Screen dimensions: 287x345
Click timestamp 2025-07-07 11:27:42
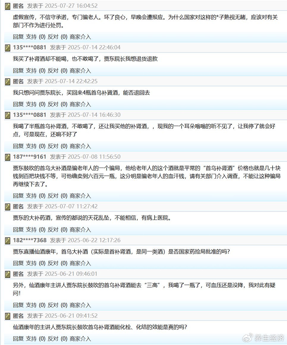click(71, 207)
